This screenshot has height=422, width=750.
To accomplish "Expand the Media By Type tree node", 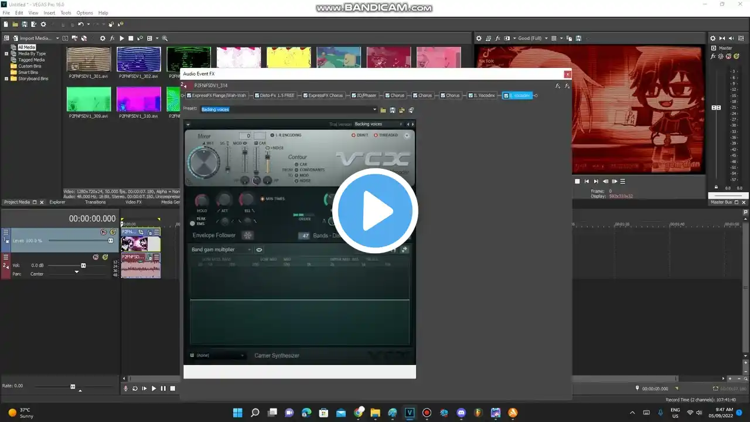I will 6,53.
